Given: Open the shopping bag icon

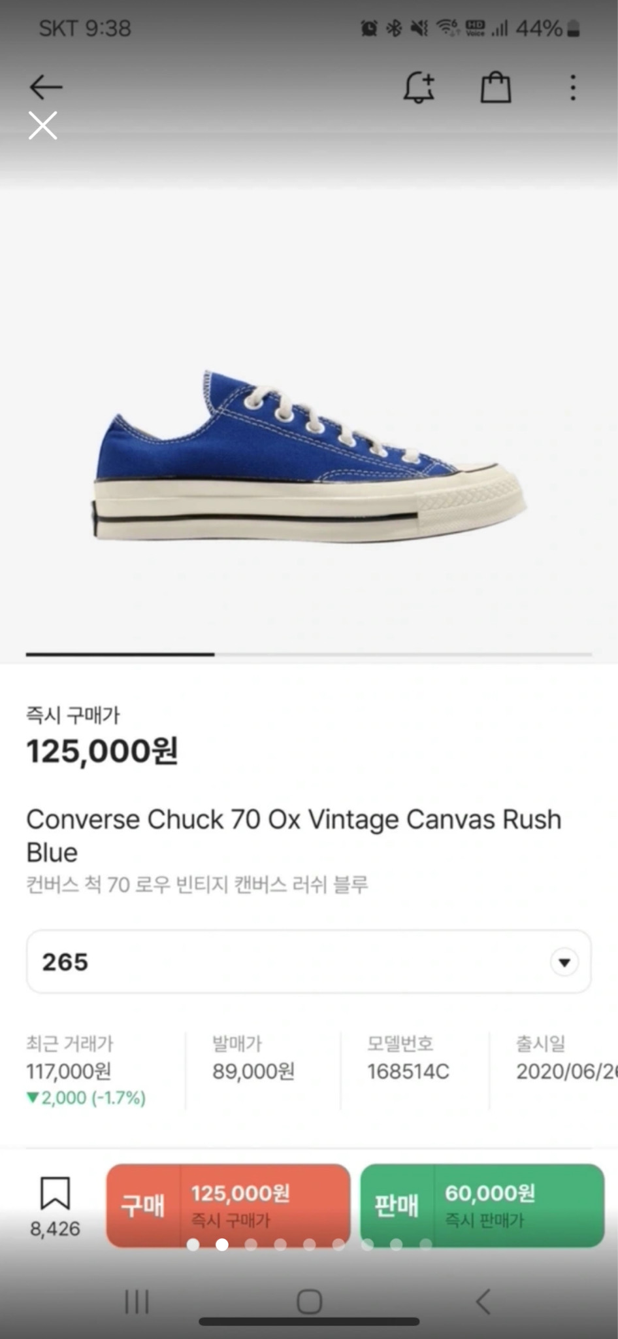Looking at the screenshot, I should (x=496, y=88).
